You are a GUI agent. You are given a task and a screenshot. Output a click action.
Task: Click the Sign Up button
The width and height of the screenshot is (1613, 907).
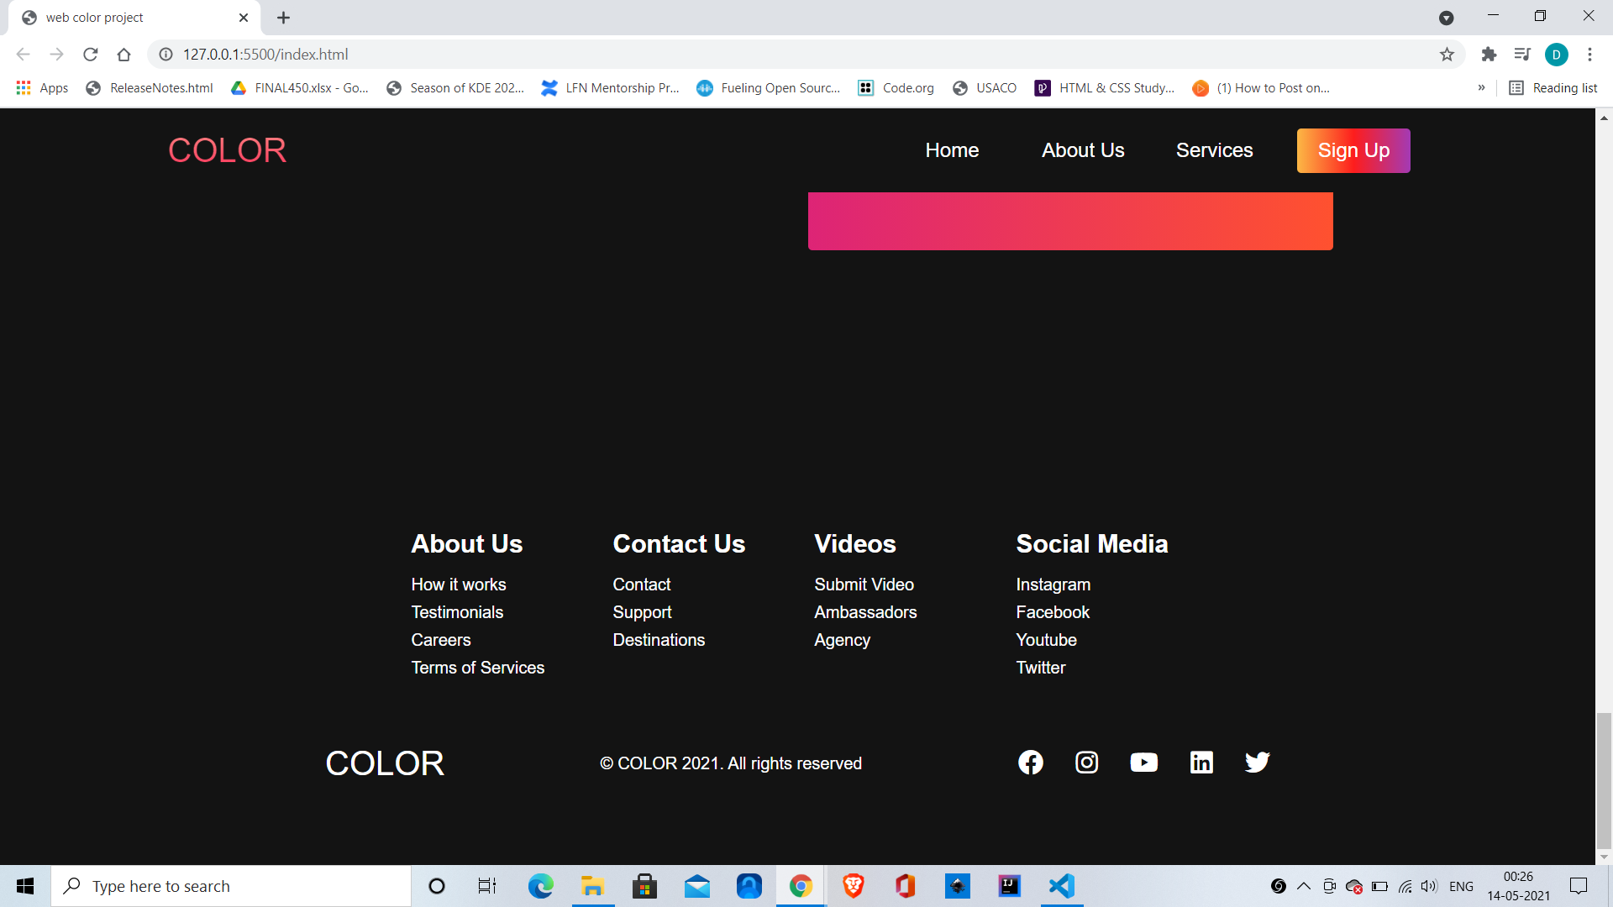coord(1353,150)
